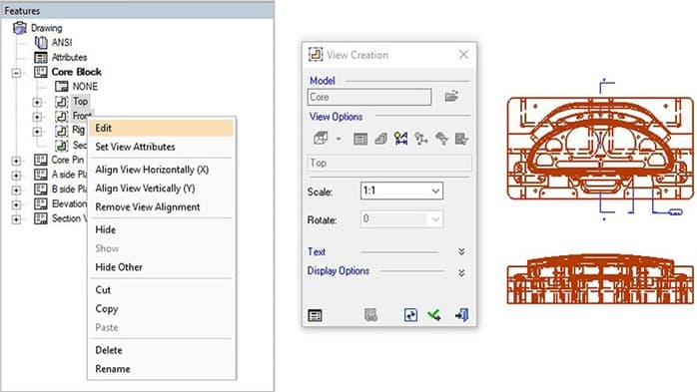Click the Core model name field
697x392 pixels.
tap(368, 97)
